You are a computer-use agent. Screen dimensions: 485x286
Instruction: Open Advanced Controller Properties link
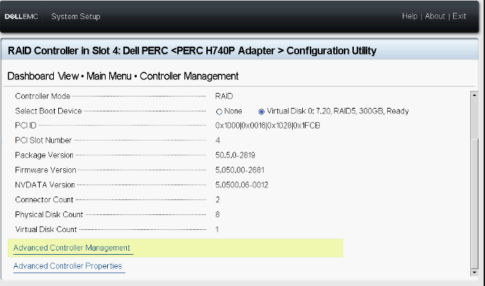68,266
